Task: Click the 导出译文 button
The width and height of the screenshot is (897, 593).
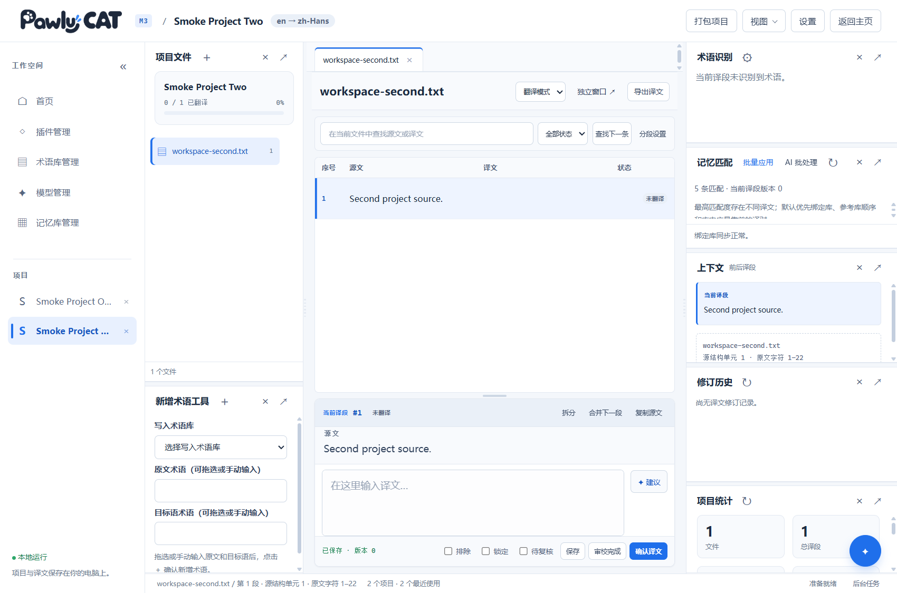Action: click(648, 92)
